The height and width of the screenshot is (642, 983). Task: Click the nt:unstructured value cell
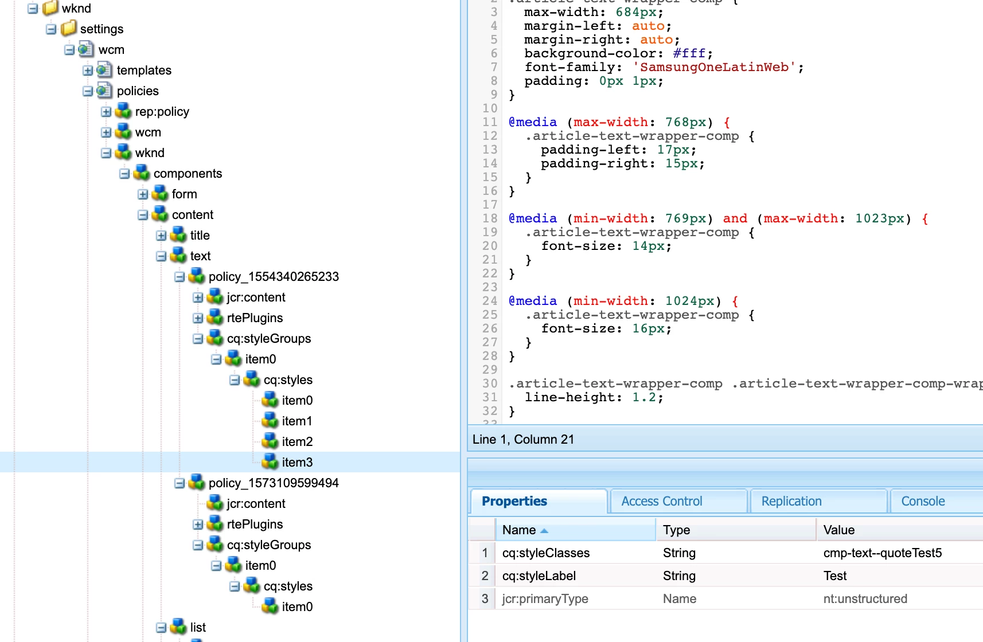tap(899, 598)
